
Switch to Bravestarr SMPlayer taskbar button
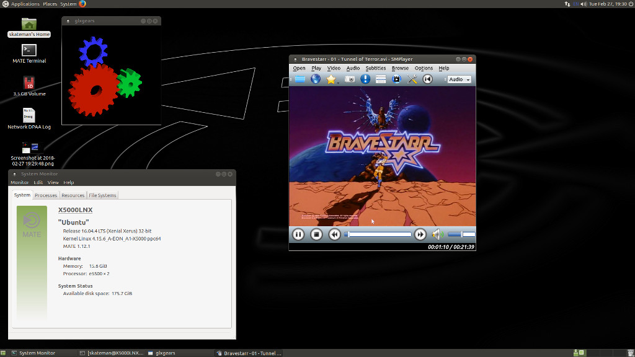coord(248,353)
